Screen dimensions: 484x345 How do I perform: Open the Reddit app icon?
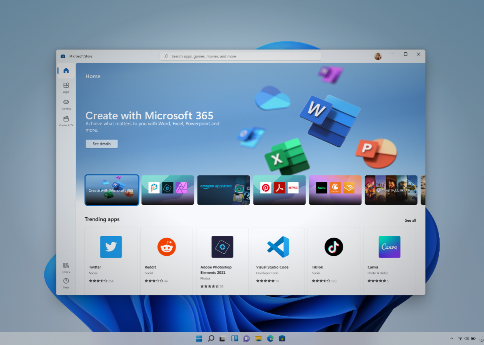coord(167,247)
